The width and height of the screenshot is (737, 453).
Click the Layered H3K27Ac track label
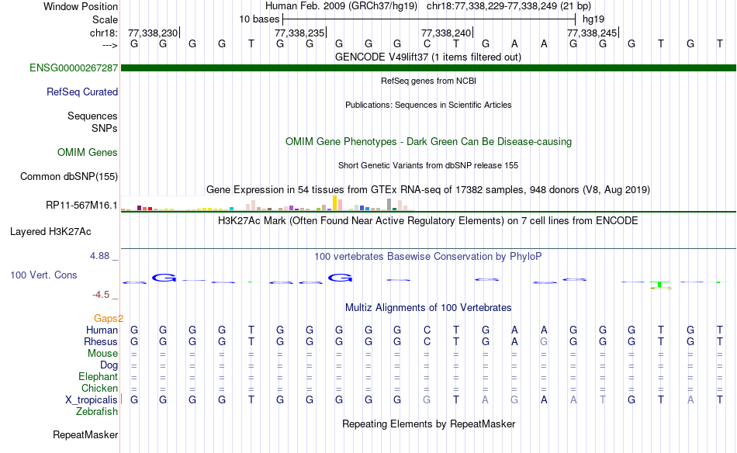pyautogui.click(x=50, y=231)
